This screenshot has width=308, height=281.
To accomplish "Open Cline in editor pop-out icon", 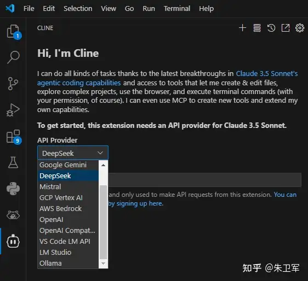I will pyautogui.click(x=286, y=28).
